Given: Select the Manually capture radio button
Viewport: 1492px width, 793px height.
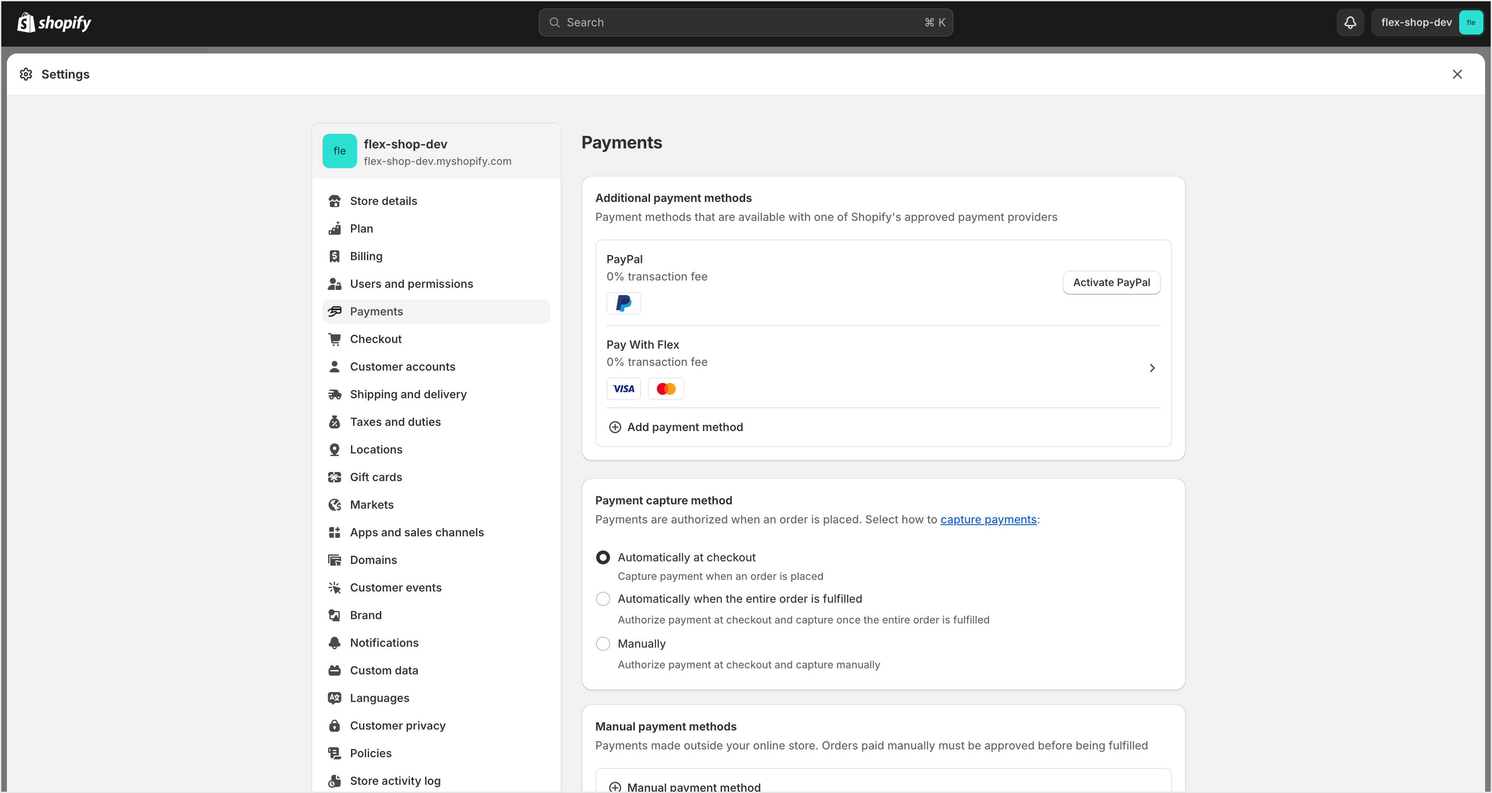Looking at the screenshot, I should (603, 644).
